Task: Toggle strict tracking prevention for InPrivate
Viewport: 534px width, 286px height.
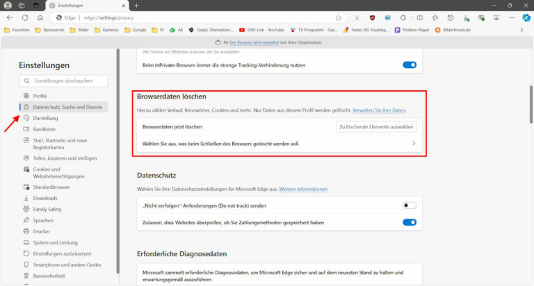Action: click(x=410, y=65)
